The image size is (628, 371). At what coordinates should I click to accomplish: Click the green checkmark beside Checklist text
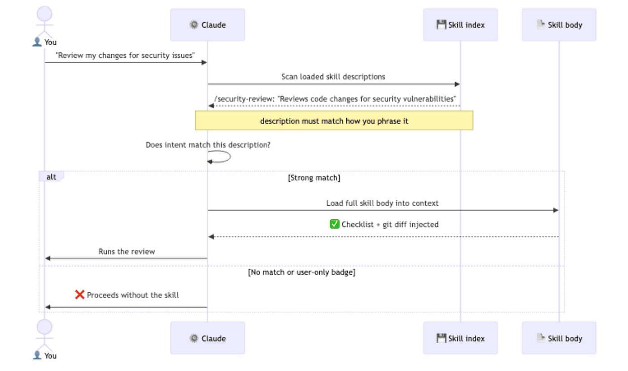point(335,224)
